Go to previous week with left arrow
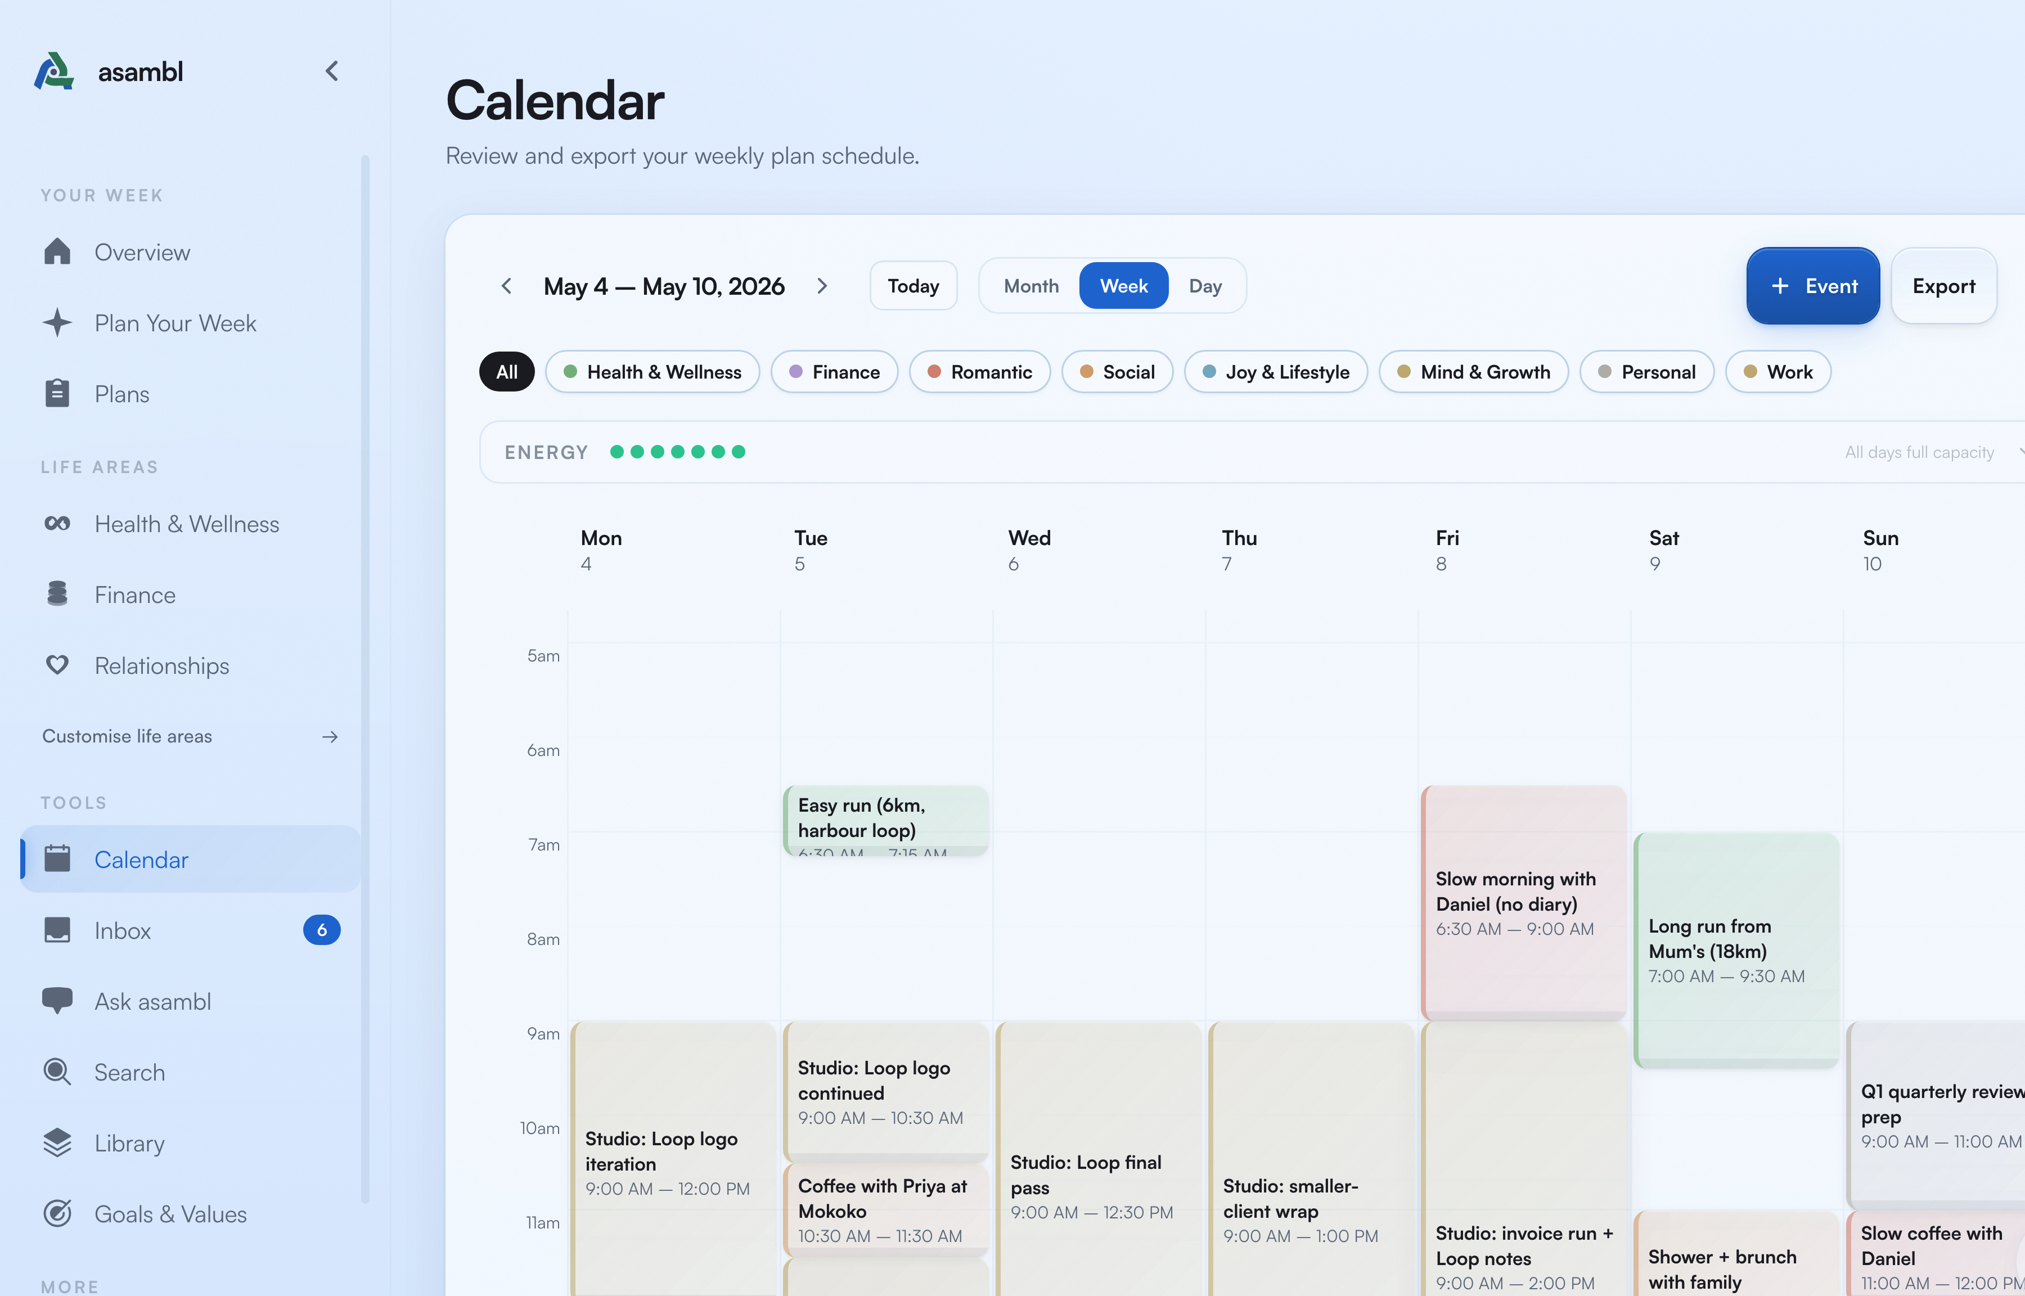This screenshot has height=1296, width=2025. point(506,286)
